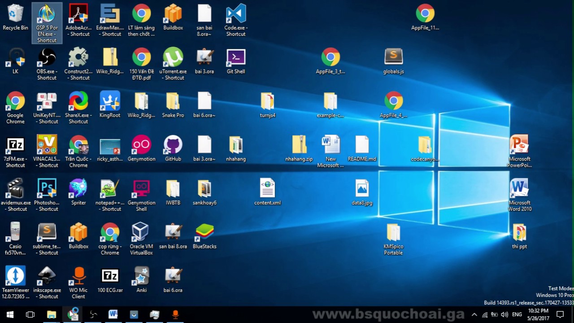Select the KingRoot icon
Screen dimensions: 574x323
[110, 105]
